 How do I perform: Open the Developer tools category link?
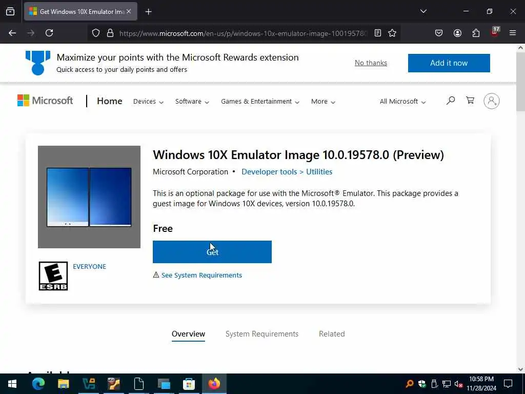click(x=269, y=171)
